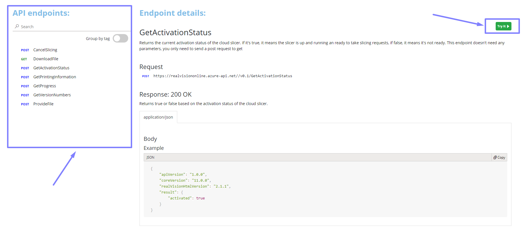
Task: Select the GetVersionNumbers endpoint
Action: 52,95
